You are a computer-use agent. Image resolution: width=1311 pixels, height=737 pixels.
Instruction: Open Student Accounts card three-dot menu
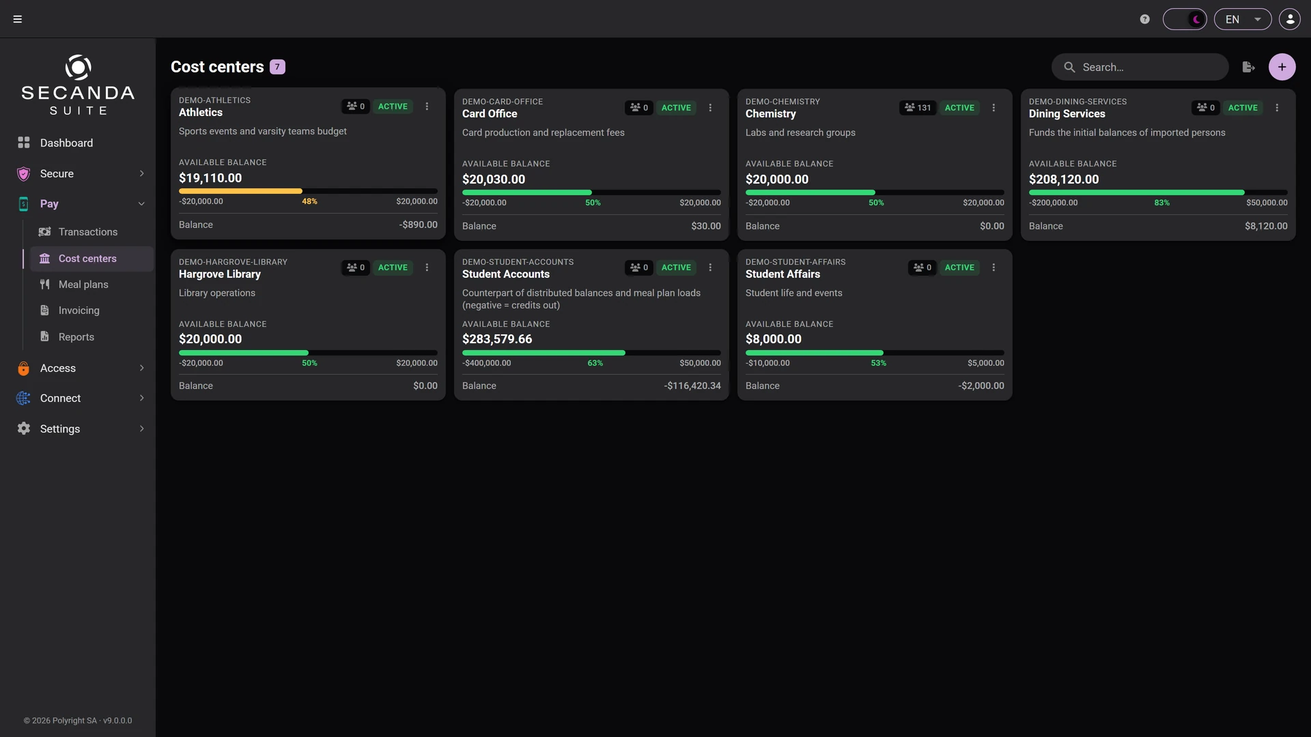[x=710, y=268]
